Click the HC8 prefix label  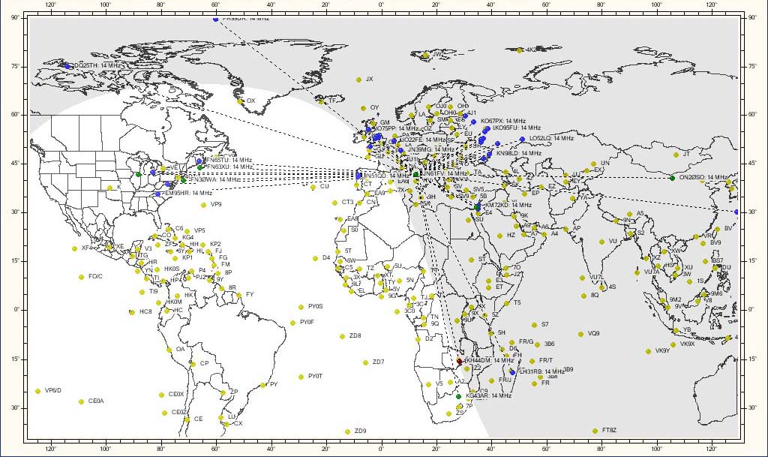(x=145, y=311)
